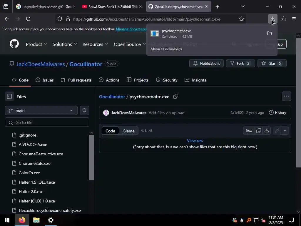Viewport: 301px width, 226px height.
Task: Star the Gocullinator repository
Action: (x=272, y=64)
